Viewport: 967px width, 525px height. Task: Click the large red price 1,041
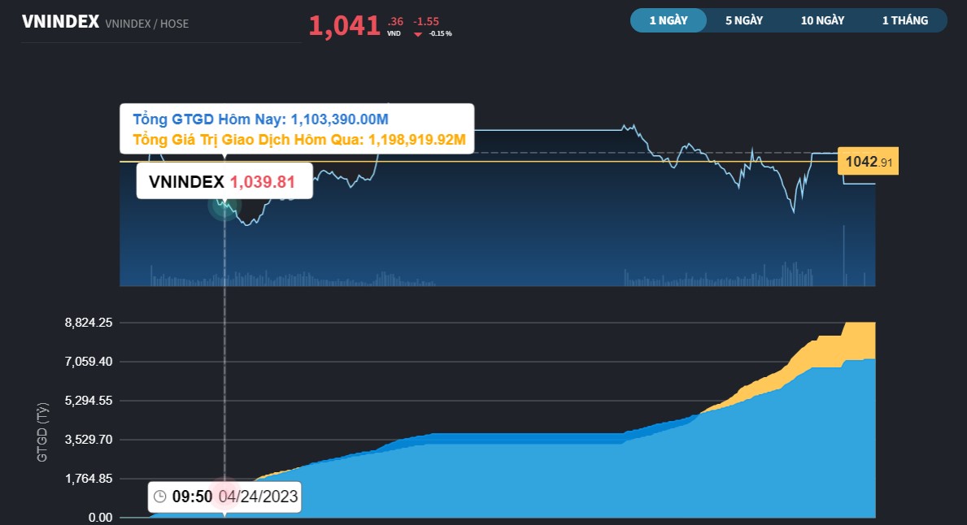pos(344,25)
